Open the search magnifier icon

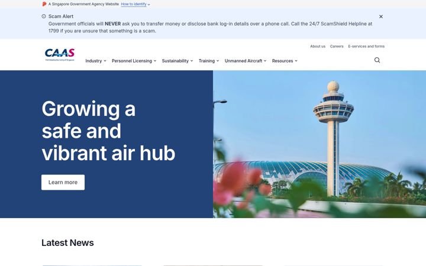click(377, 60)
